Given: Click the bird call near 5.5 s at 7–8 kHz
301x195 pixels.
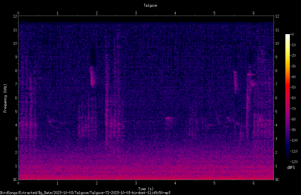Looking at the screenshot, I should click(236, 81).
